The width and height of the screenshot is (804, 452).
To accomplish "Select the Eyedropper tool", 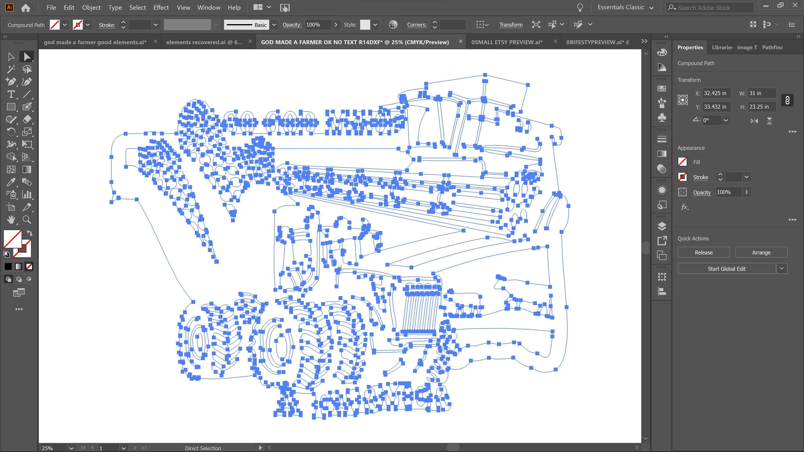I will coord(11,182).
